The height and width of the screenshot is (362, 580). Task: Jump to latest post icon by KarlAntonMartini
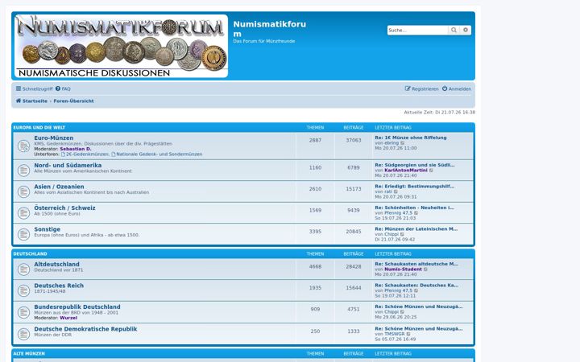point(431,171)
